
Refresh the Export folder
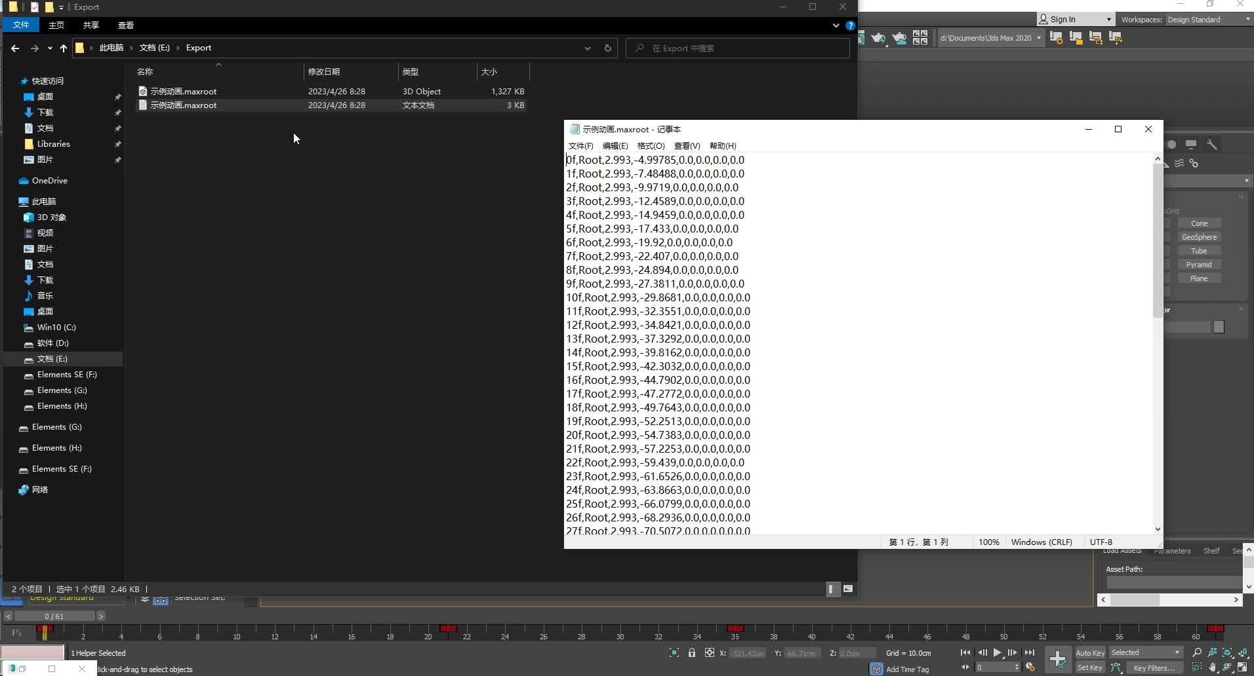[x=608, y=48]
